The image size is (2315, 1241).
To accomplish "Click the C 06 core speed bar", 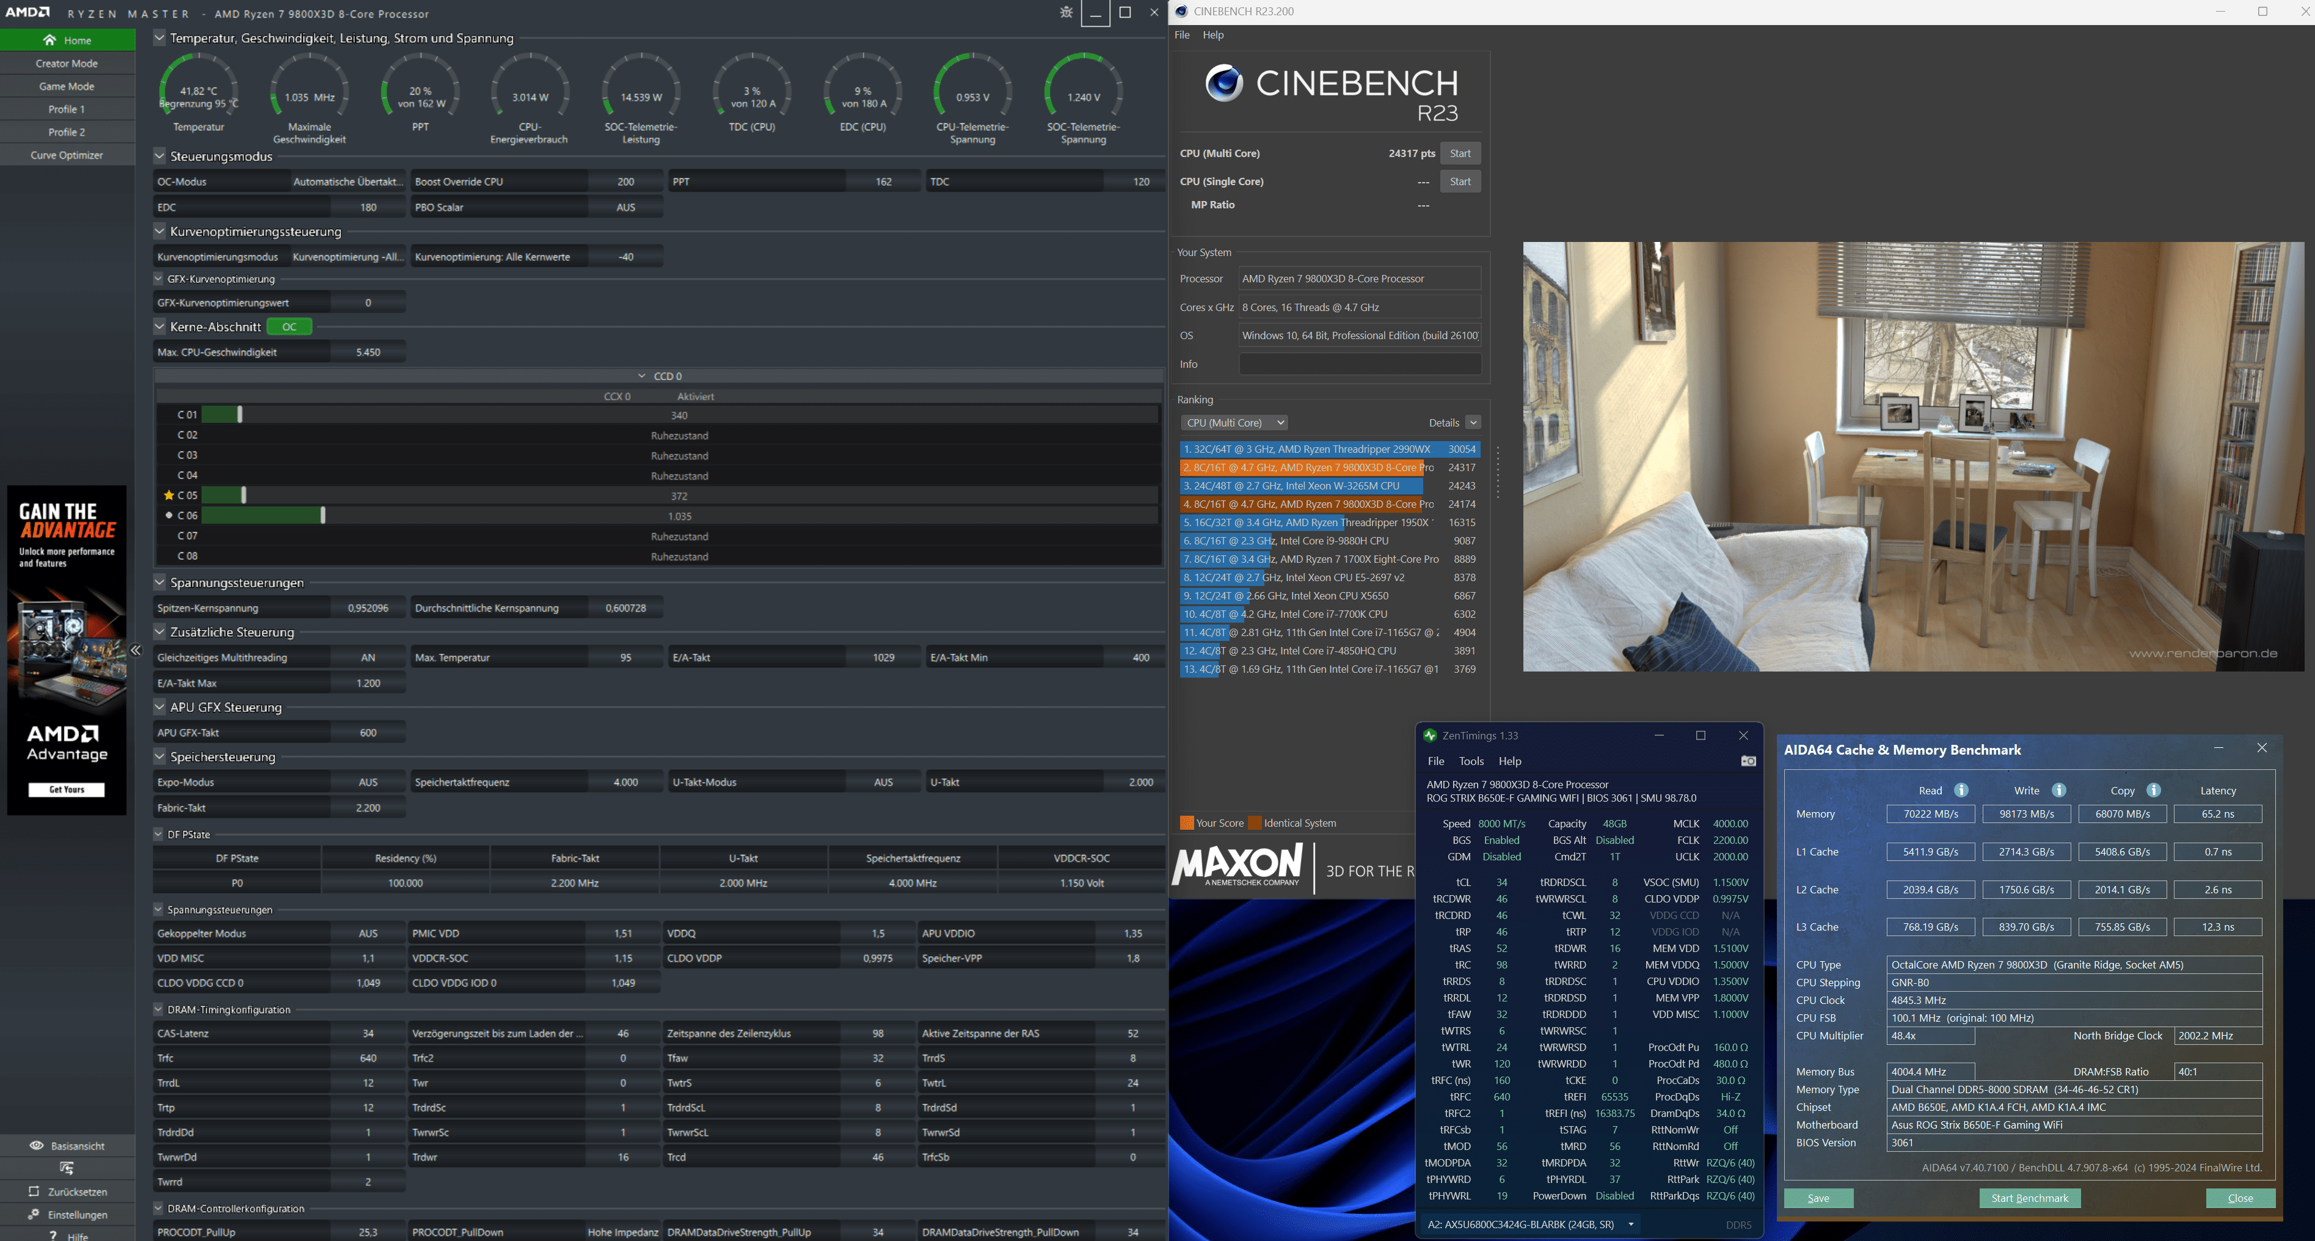I will pos(263,515).
